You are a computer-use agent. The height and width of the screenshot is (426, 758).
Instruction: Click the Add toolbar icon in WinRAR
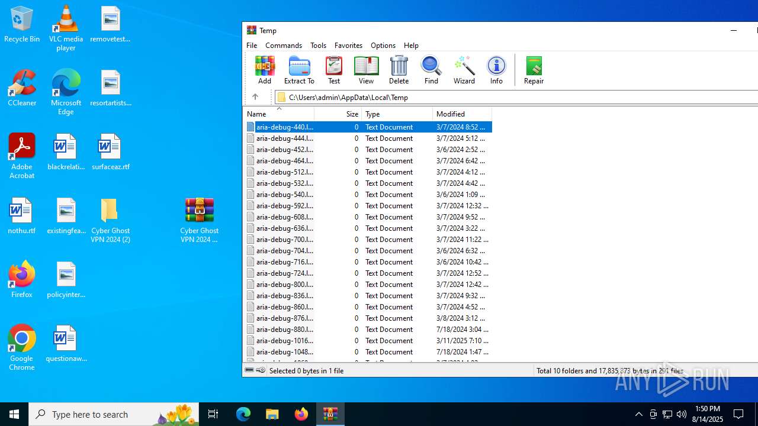click(x=265, y=70)
